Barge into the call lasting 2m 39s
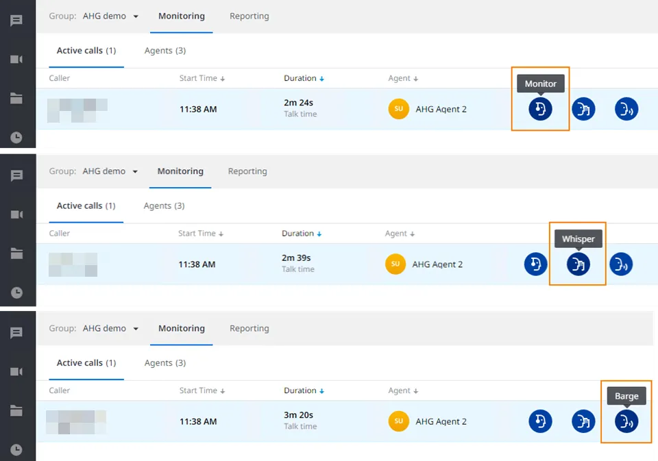The height and width of the screenshot is (461, 658). click(x=621, y=264)
